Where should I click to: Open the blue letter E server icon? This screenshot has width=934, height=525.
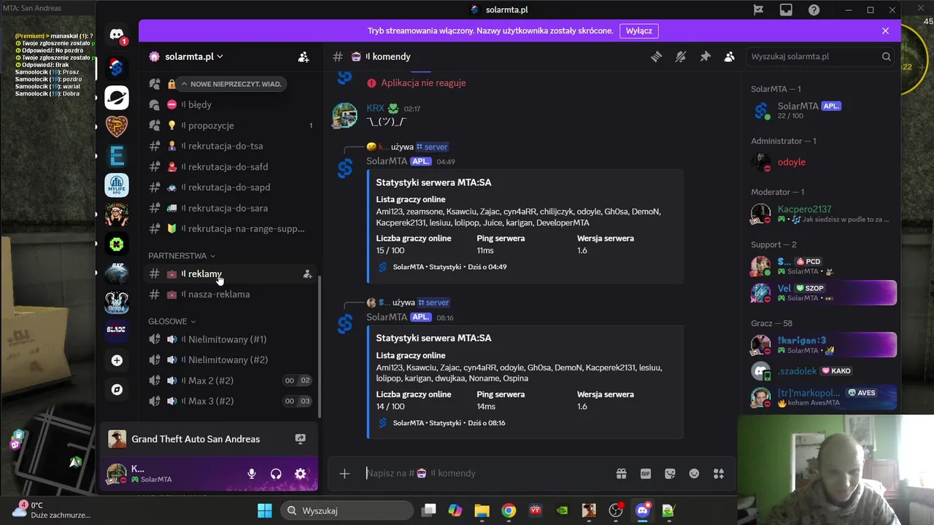[x=116, y=156]
